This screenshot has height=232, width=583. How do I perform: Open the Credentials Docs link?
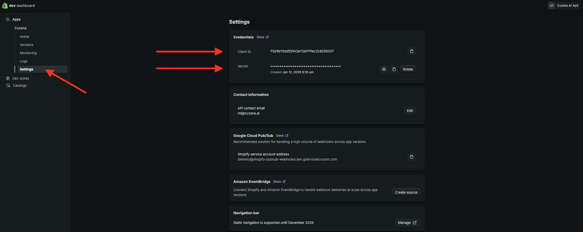(x=262, y=37)
